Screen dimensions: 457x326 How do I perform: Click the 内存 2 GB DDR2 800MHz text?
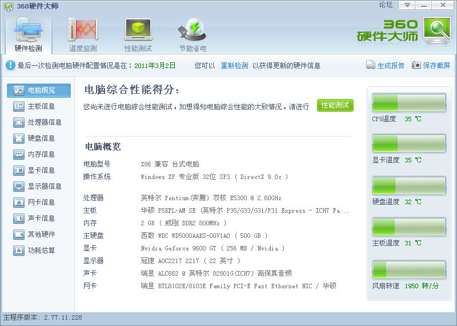coord(183,223)
